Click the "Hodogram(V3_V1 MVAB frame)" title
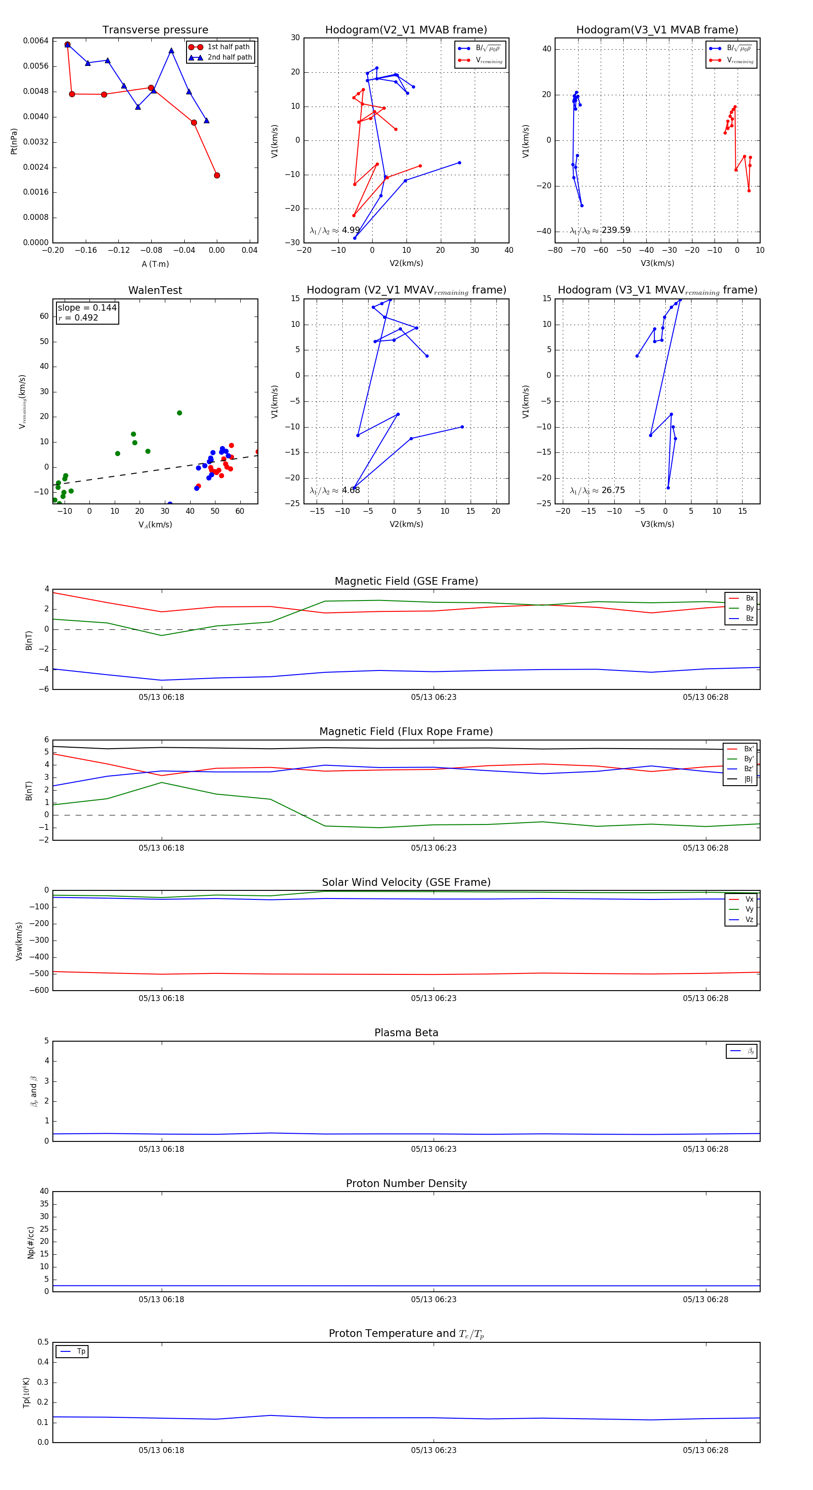 (657, 30)
